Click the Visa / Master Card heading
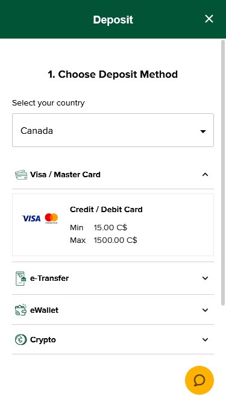Image resolution: width=226 pixels, height=402 pixels. (x=65, y=175)
